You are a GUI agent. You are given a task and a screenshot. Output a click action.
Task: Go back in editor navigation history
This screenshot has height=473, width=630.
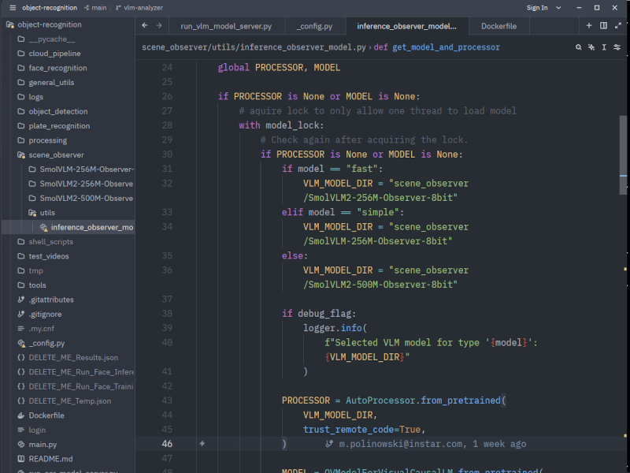click(x=145, y=26)
